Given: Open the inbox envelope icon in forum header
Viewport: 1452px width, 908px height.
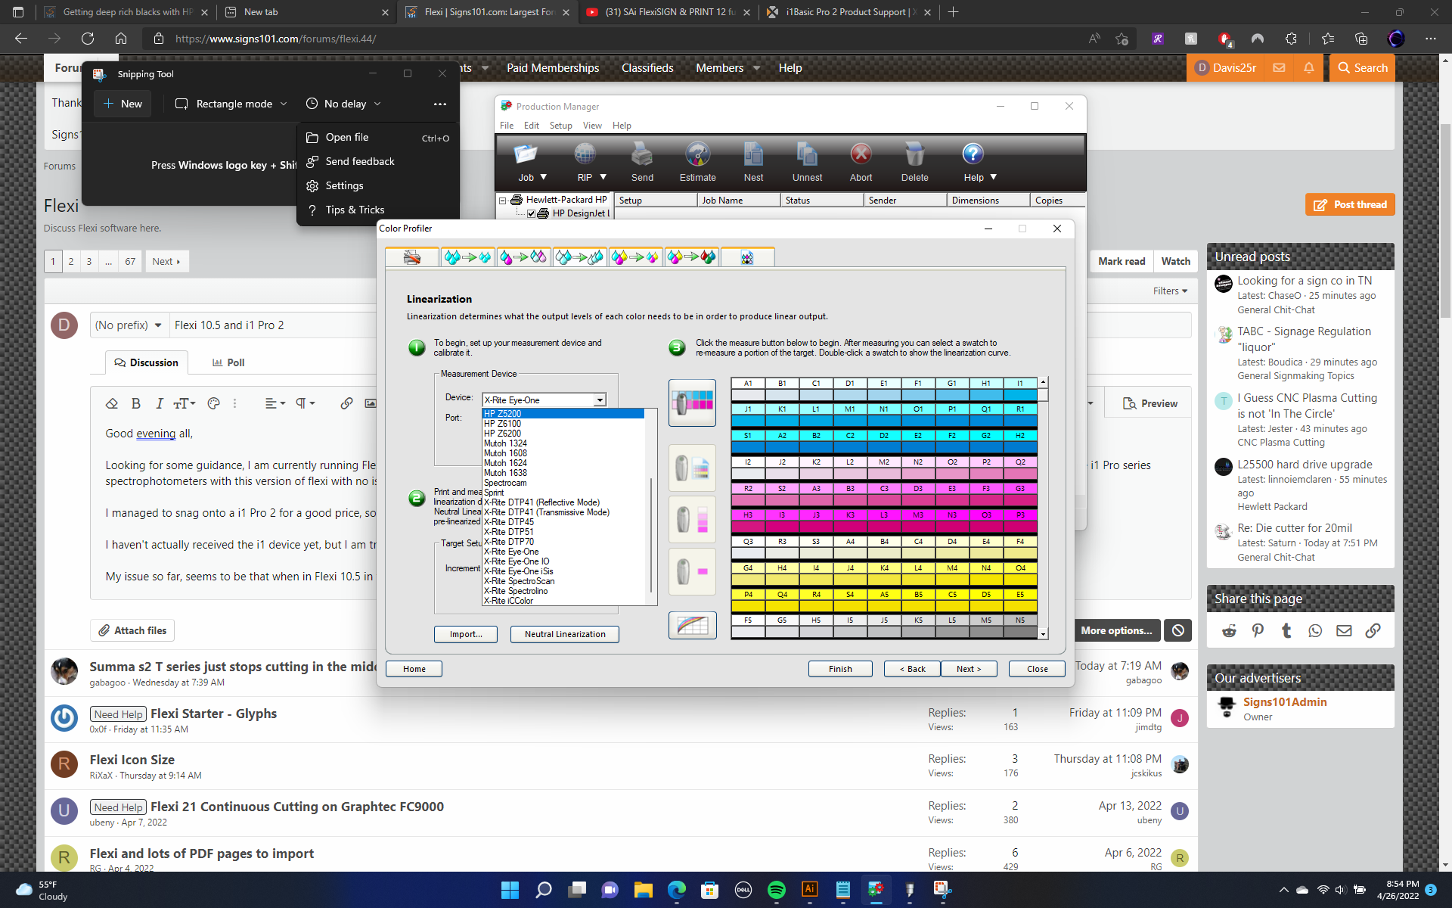Looking at the screenshot, I should tap(1279, 68).
